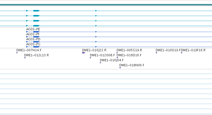Select the AGO3-PE transcript label
Image resolution: width=212 pixels, height=115 pixels.
[33, 29]
